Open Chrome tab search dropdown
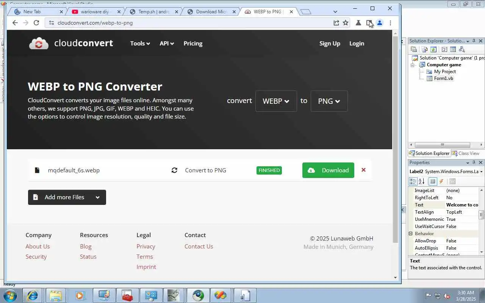 click(335, 12)
